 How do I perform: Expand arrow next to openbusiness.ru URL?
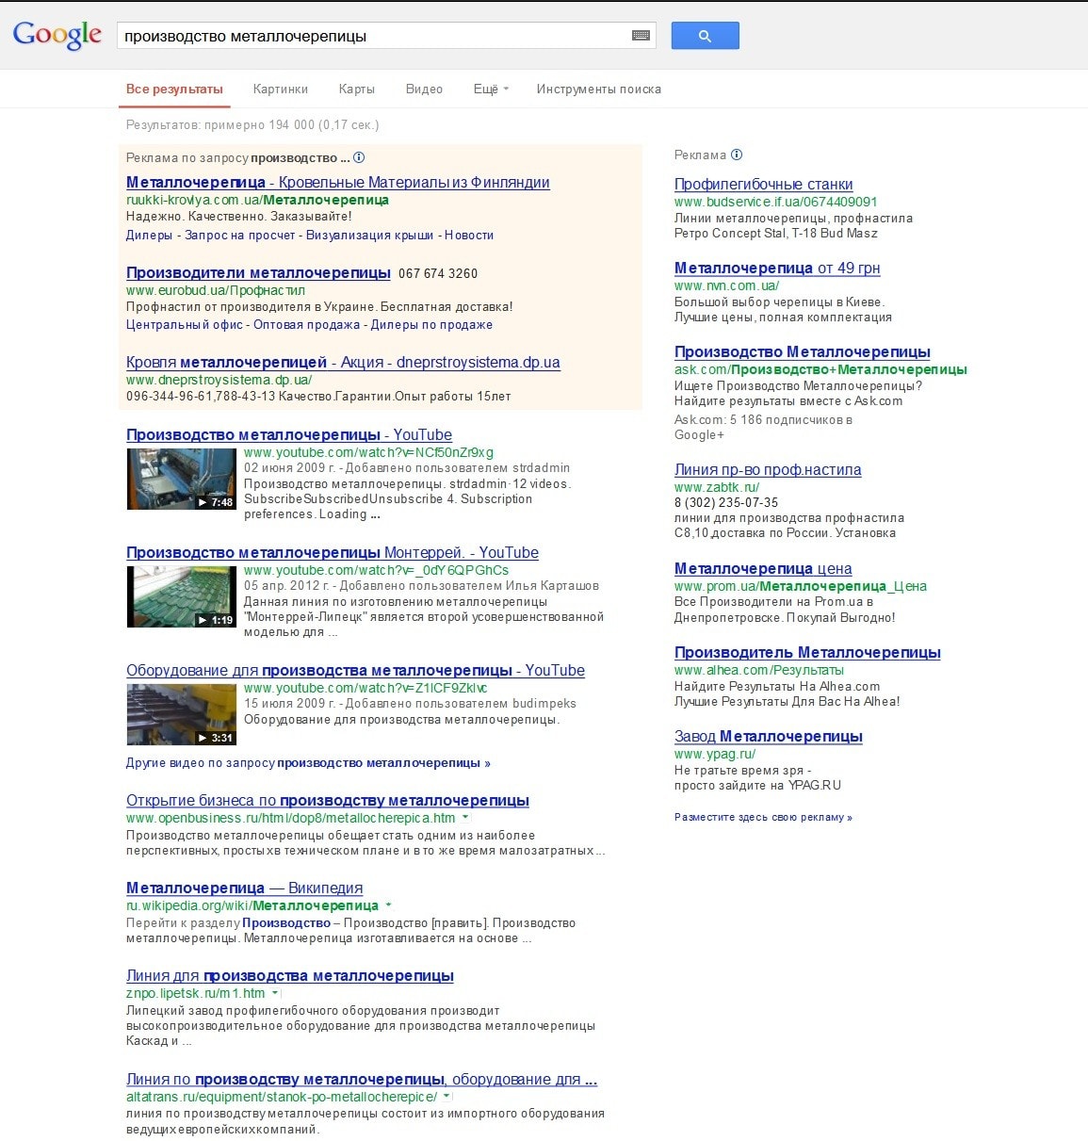point(465,818)
